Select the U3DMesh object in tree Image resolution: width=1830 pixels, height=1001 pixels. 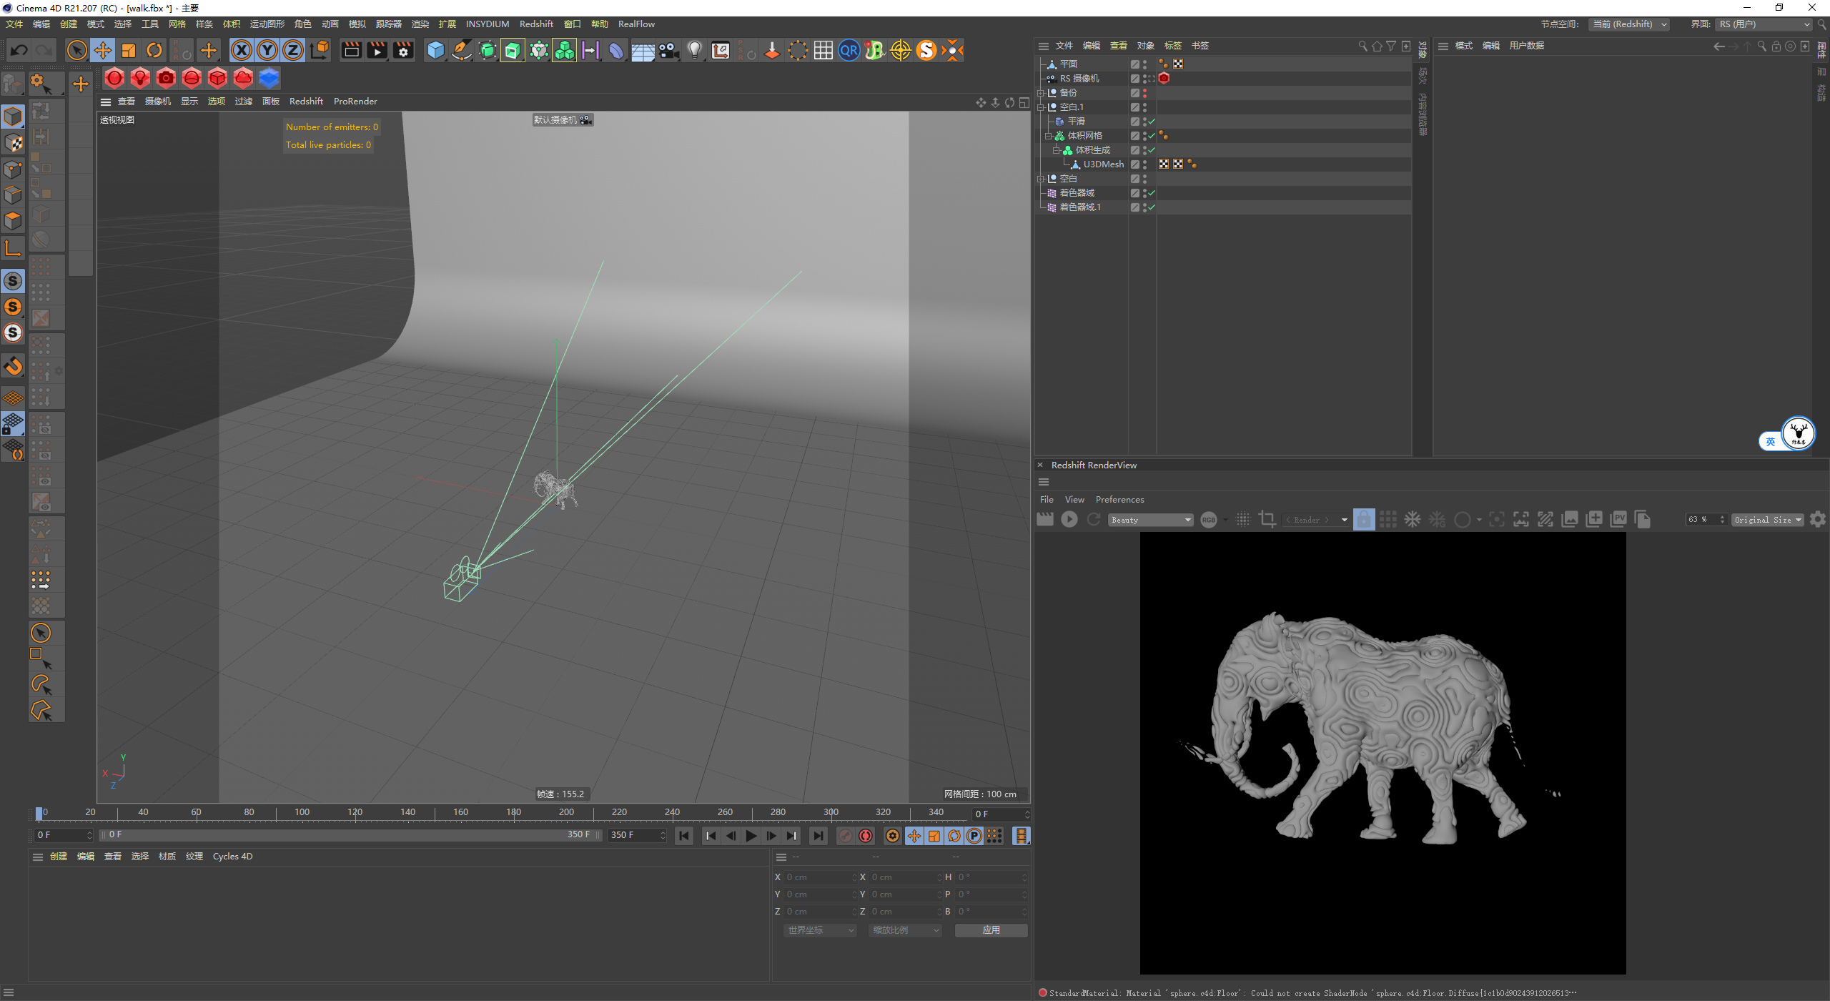coord(1103,164)
